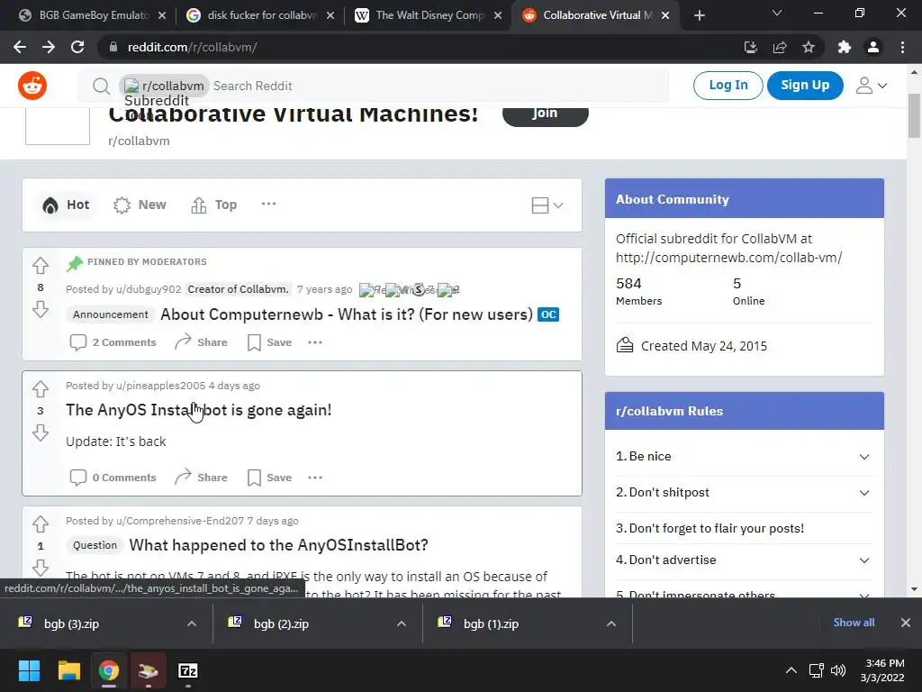
Task: Open more sort options ellipsis
Action: [268, 205]
